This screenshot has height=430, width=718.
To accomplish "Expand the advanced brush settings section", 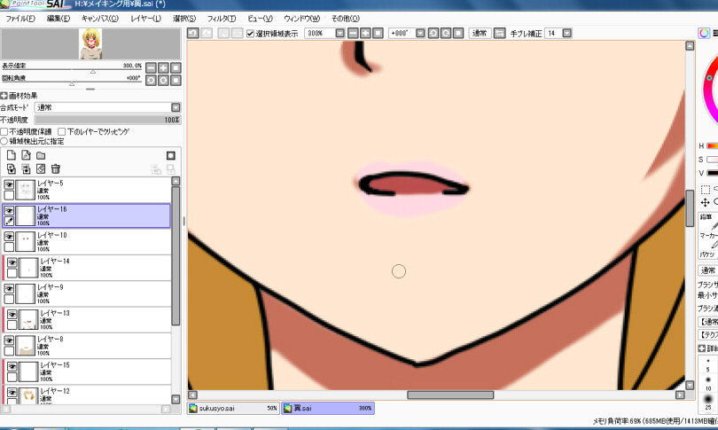I will click(x=701, y=348).
